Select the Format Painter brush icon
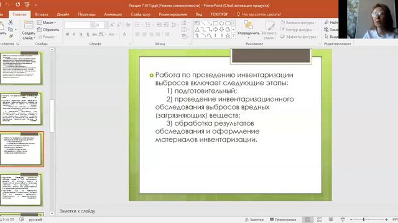 pos(11,37)
